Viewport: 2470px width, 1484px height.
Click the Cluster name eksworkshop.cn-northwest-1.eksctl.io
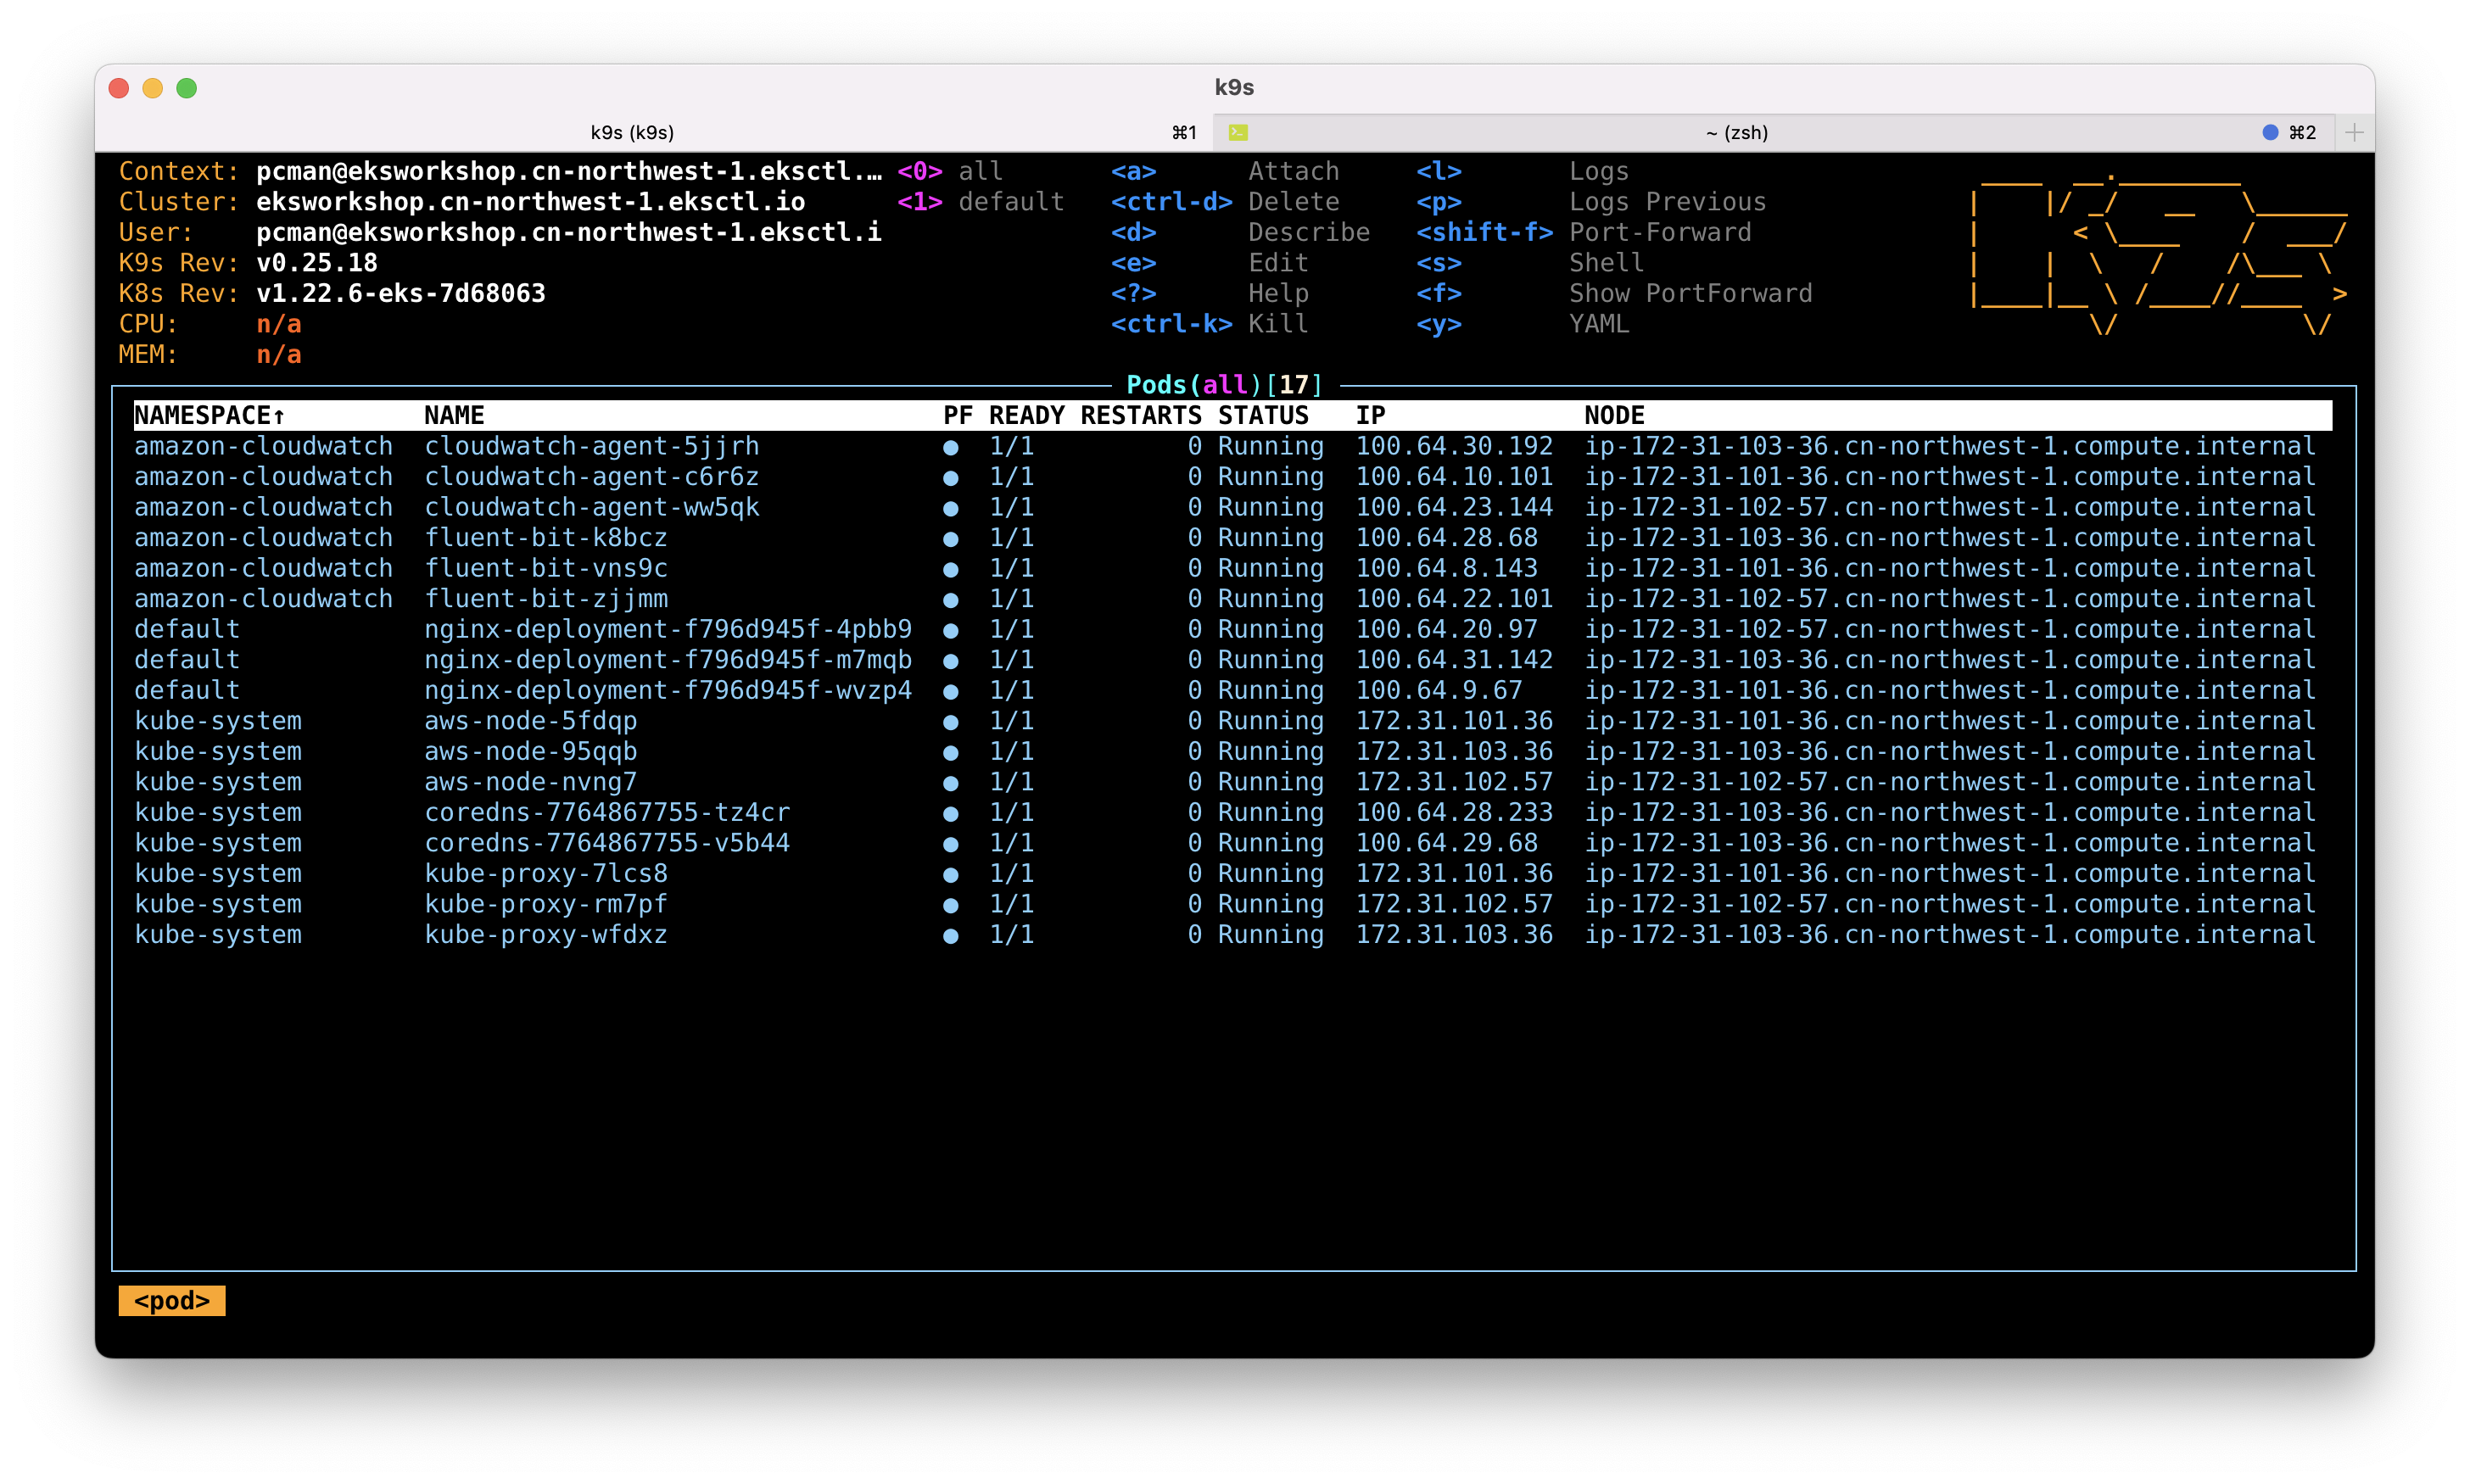[531, 202]
